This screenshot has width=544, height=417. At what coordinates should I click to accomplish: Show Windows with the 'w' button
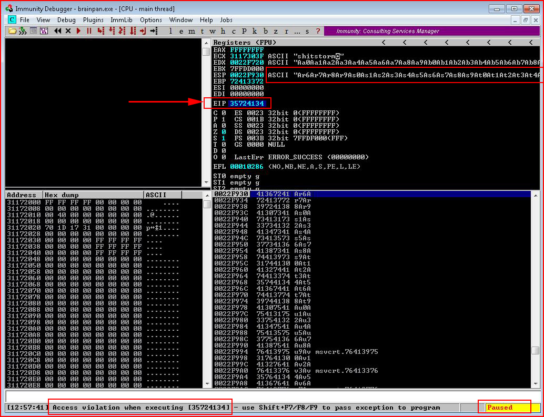coord(213,31)
